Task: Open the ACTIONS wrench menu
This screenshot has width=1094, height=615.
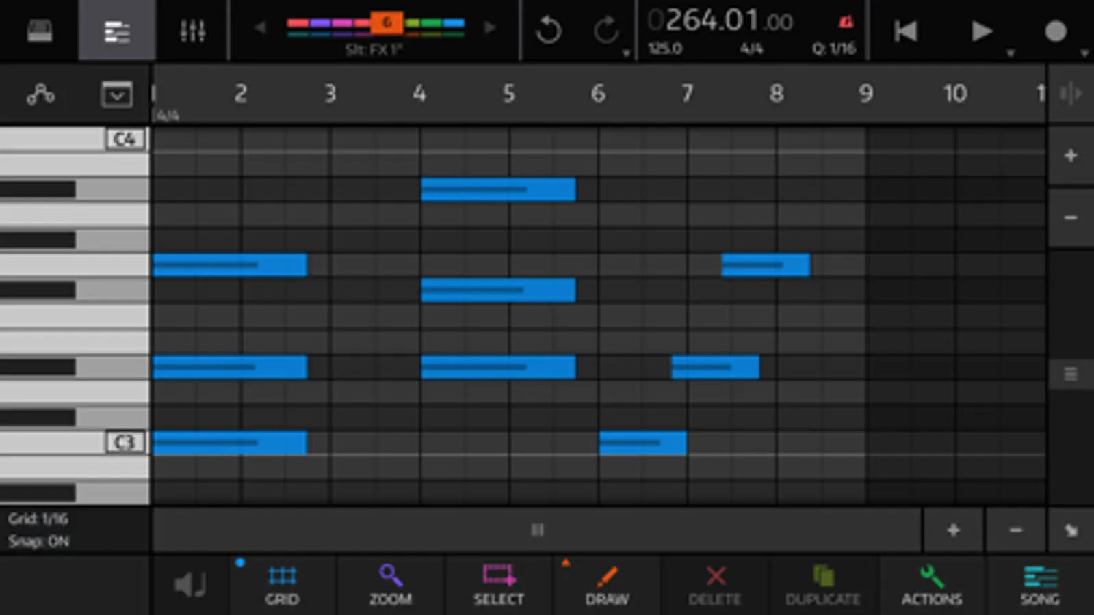Action: pos(932,586)
